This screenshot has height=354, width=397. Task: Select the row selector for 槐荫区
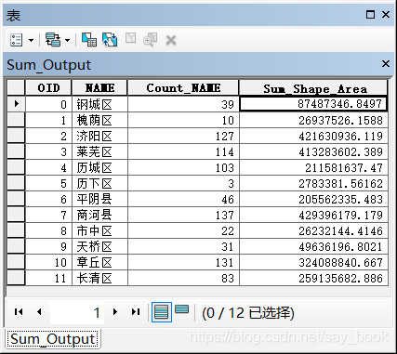pyautogui.click(x=16, y=120)
